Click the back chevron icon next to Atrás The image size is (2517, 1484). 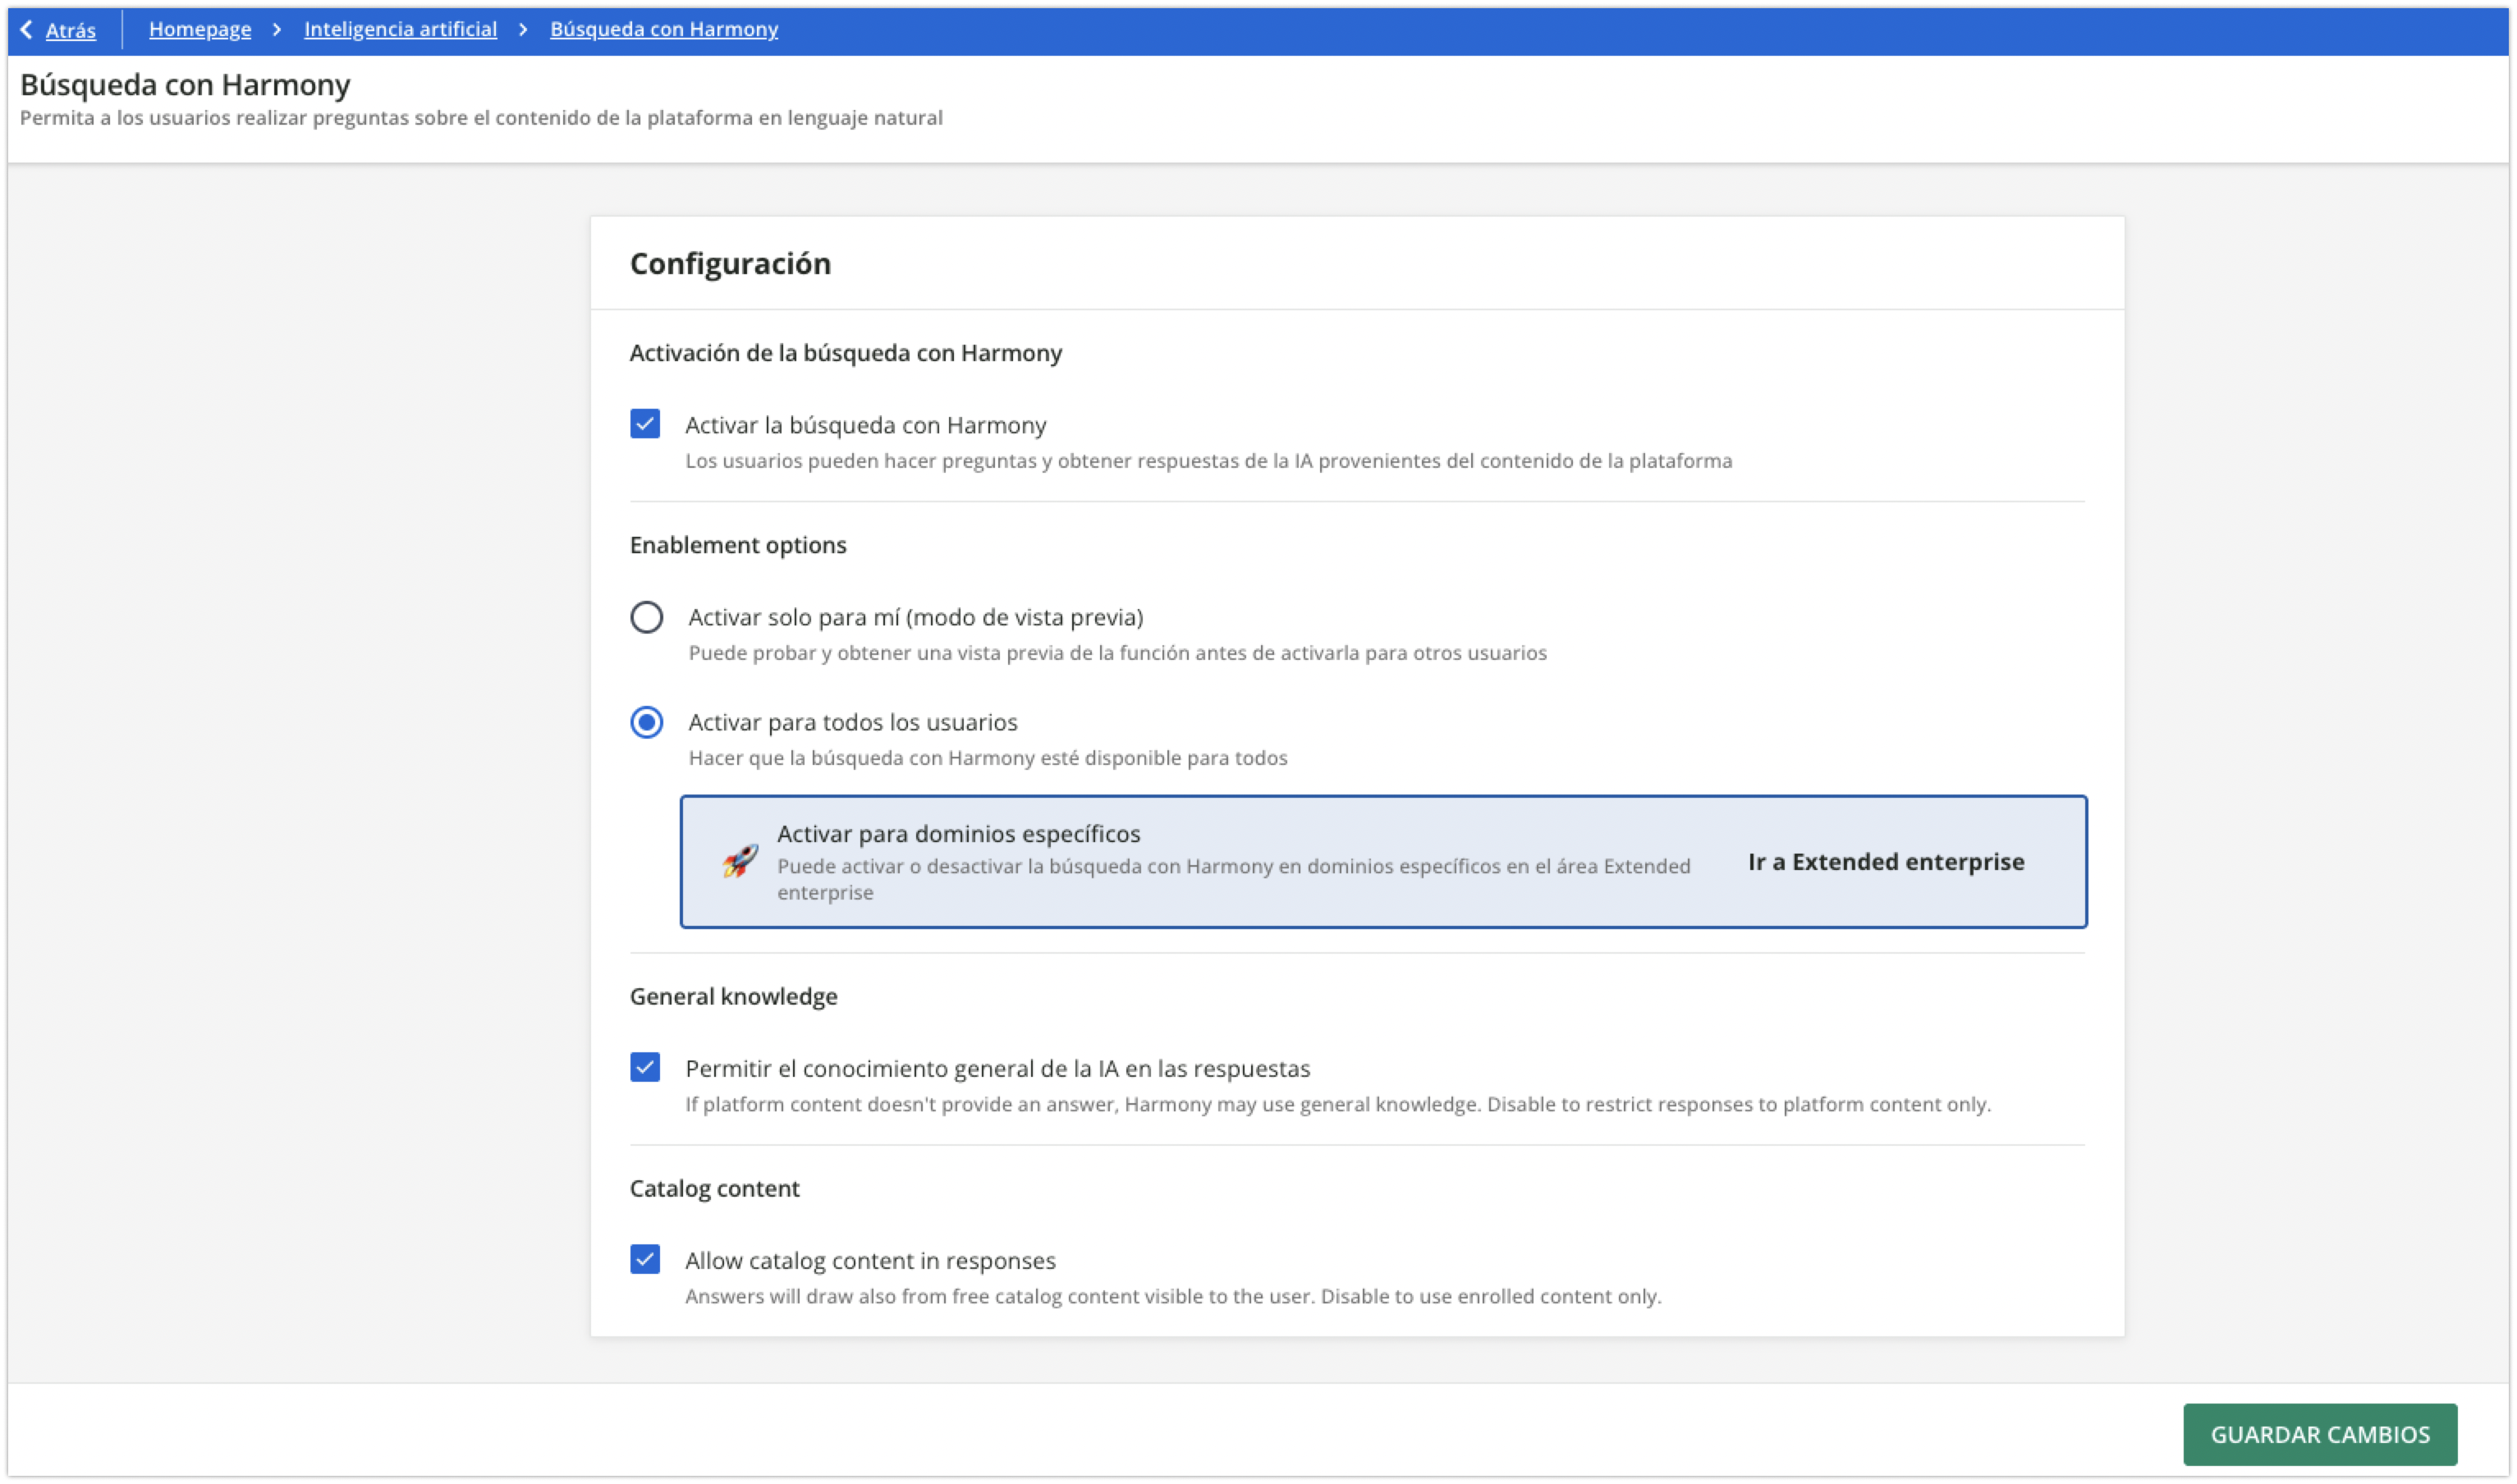(25, 29)
